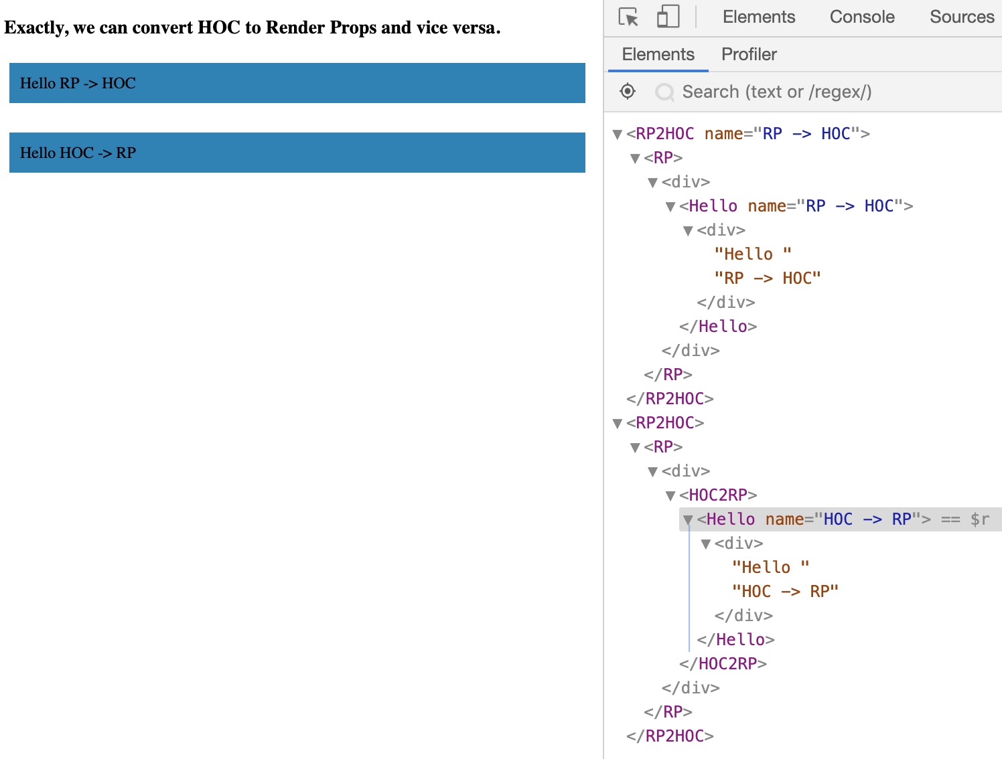Click the "Hello HOC -> RP" blue box
The height and width of the screenshot is (759, 1002).
(297, 153)
